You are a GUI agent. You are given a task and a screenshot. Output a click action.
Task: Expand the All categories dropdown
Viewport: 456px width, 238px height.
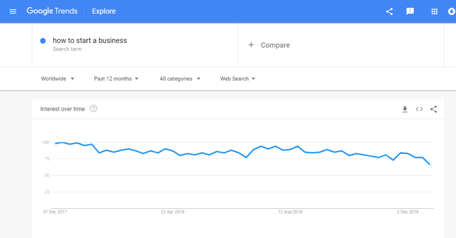pos(180,79)
